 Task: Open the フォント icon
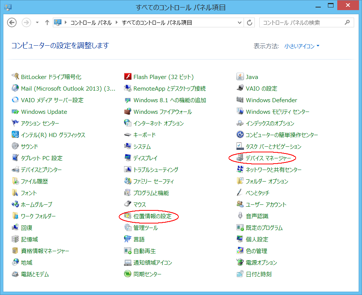[x=15, y=193]
